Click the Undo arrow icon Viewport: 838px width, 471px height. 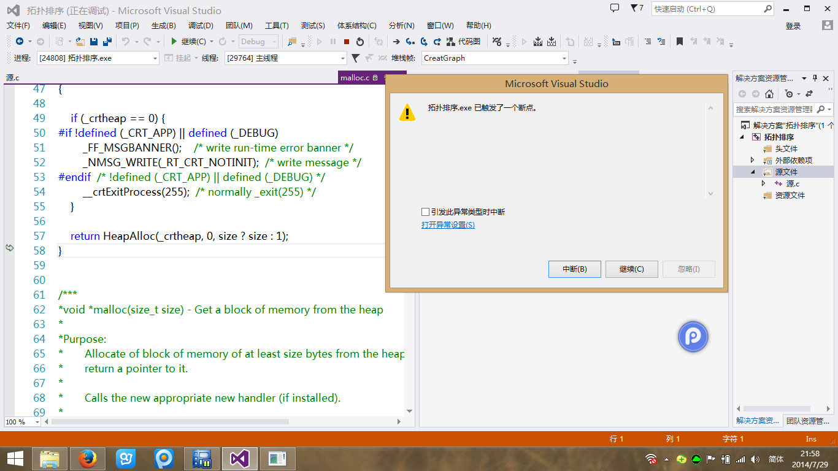126,42
